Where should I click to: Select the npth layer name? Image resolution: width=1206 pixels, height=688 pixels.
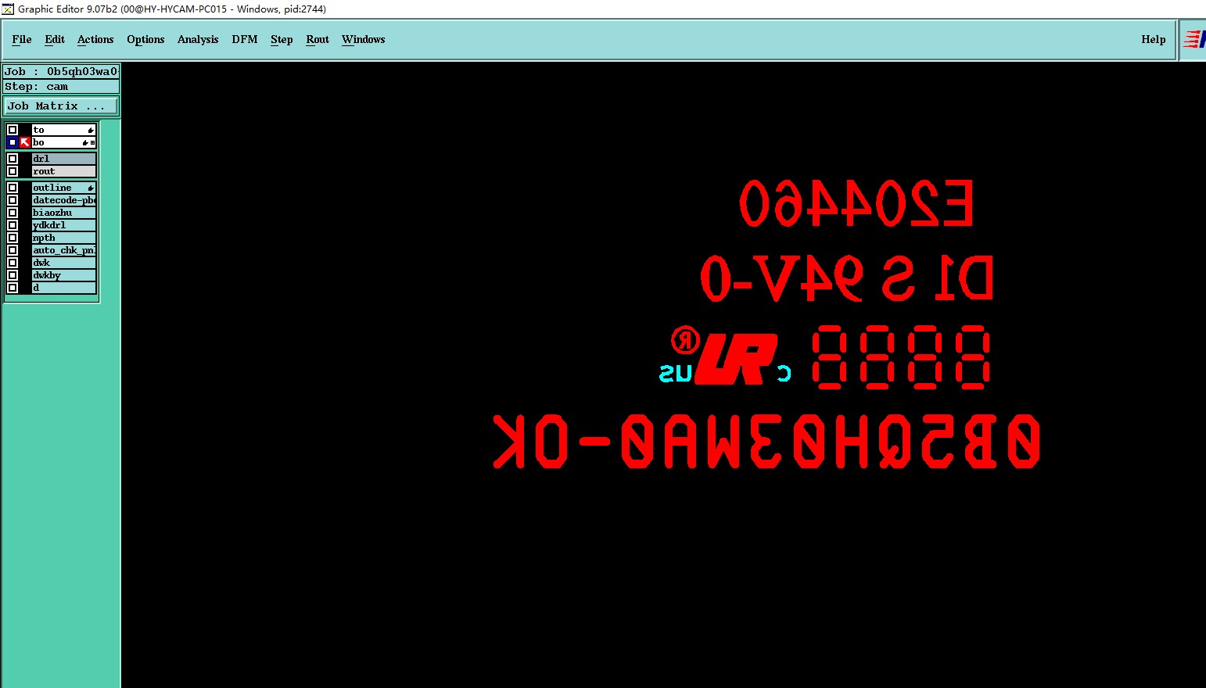[x=64, y=238]
